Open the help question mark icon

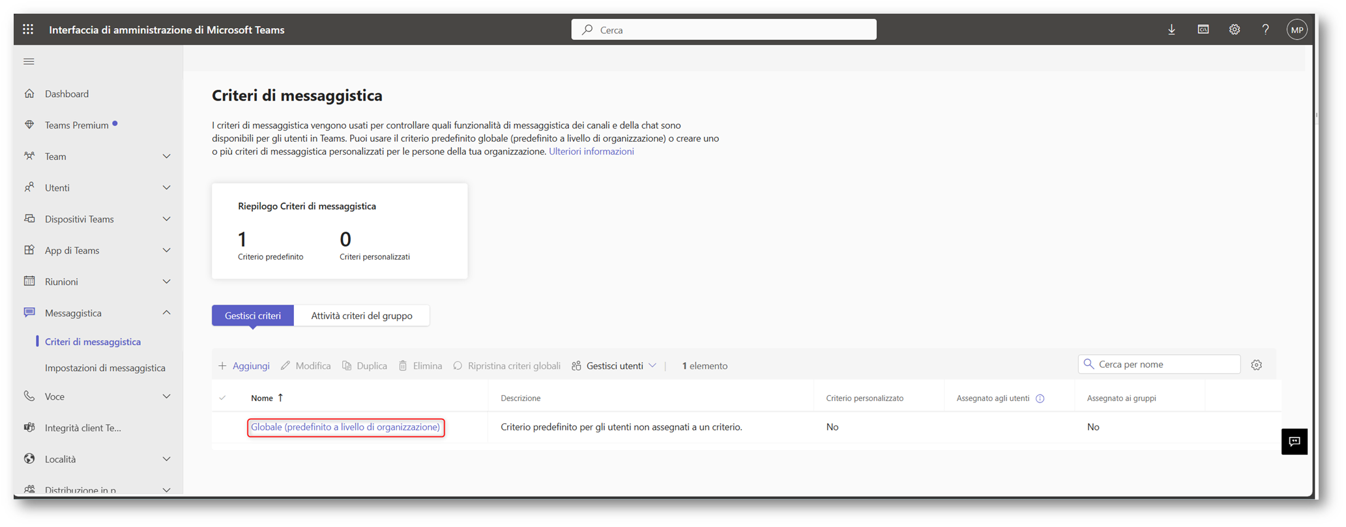[x=1265, y=29]
